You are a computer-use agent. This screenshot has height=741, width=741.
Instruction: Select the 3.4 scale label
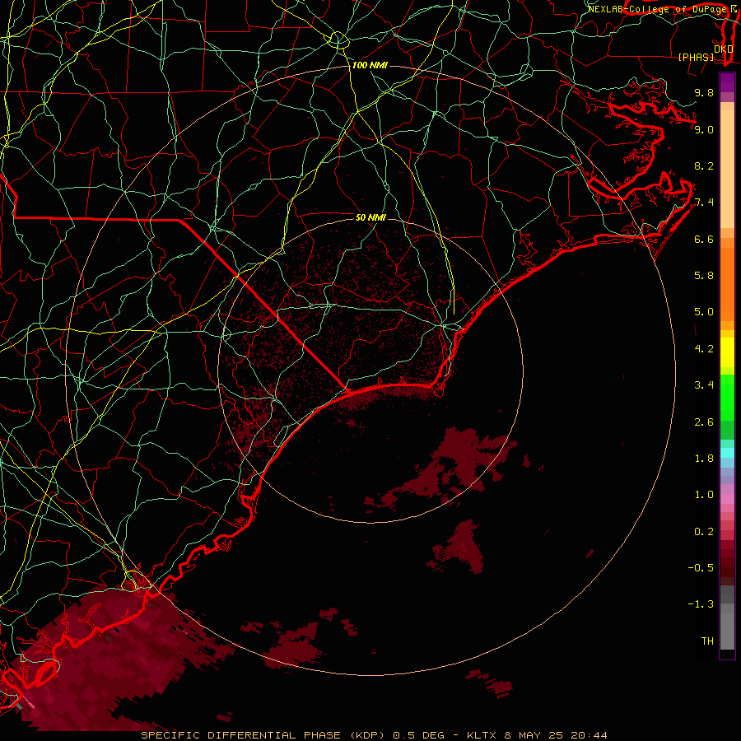(704, 385)
